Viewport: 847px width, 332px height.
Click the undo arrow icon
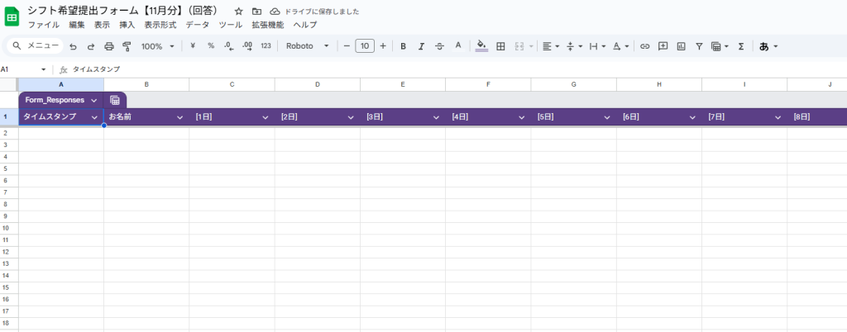[73, 46]
